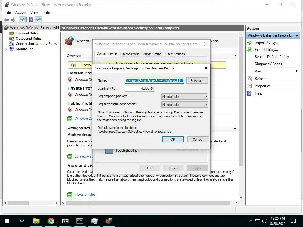Open the Windows Start menu
303x227 pixels.
pos(7,221)
